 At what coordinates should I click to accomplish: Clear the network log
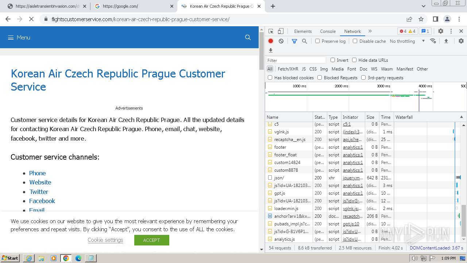pyautogui.click(x=281, y=41)
